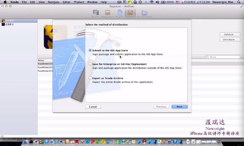Open the File menu
This screenshot has height=146, width=244.
24,2
